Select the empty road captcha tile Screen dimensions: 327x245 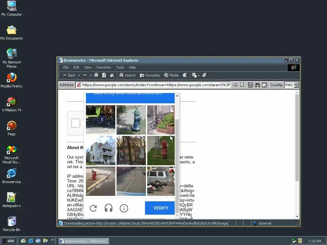pyautogui.click(x=131, y=181)
